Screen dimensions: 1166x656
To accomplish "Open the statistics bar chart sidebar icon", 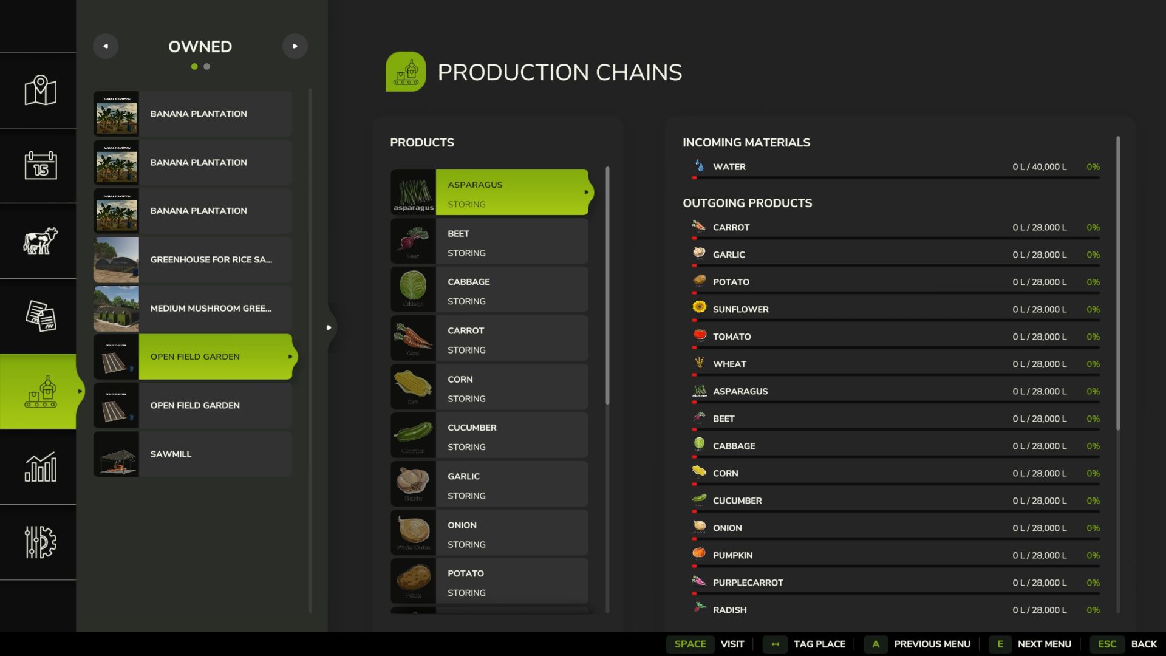I will [40, 467].
